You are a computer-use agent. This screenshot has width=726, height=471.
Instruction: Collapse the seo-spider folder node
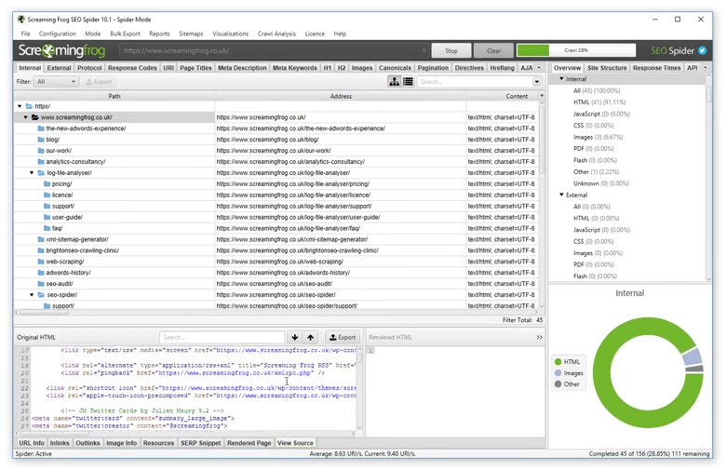click(32, 295)
